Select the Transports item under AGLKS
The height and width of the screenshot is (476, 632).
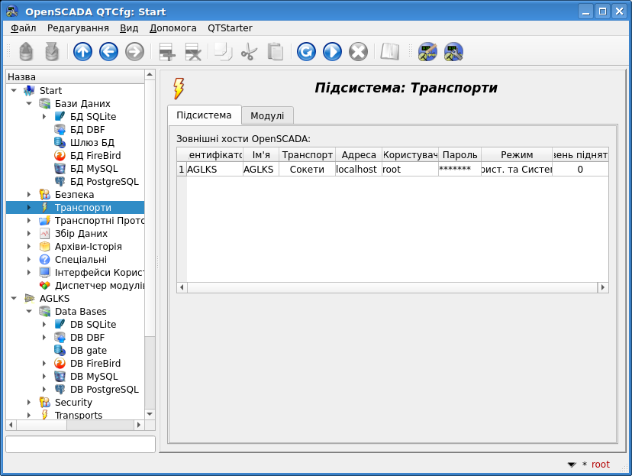[x=79, y=415]
